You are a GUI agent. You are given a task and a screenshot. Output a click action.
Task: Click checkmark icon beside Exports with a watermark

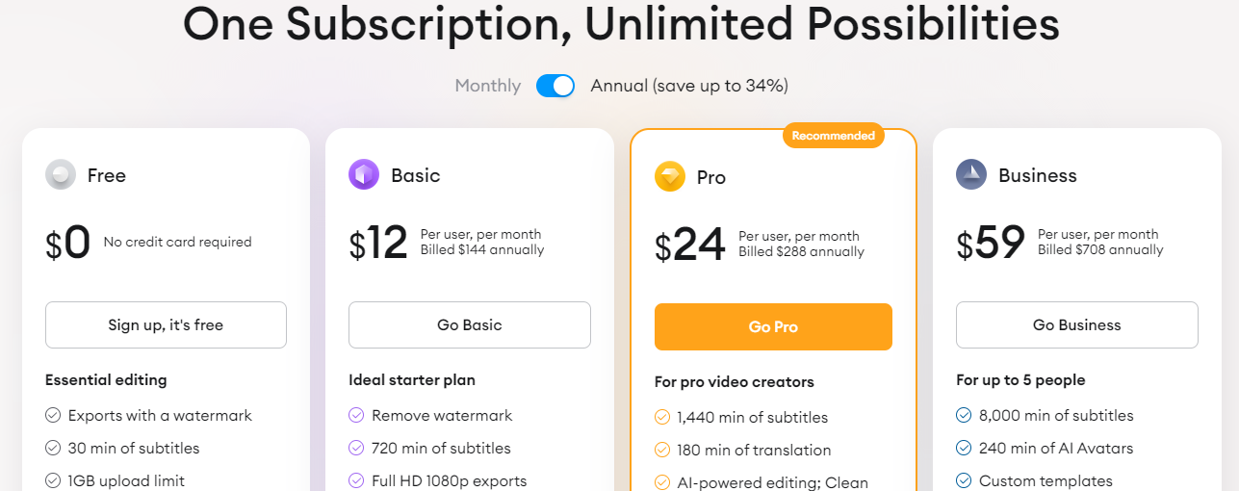click(x=53, y=416)
